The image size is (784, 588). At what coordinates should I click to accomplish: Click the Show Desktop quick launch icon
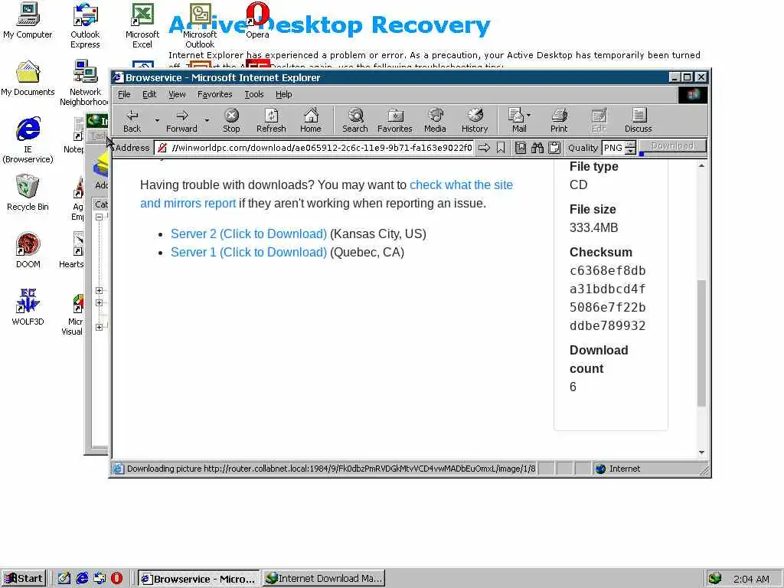pos(64,579)
